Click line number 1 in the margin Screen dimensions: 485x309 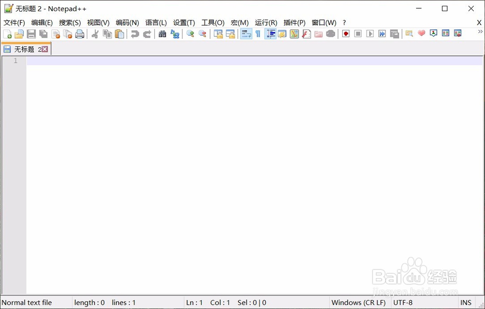[x=16, y=61]
